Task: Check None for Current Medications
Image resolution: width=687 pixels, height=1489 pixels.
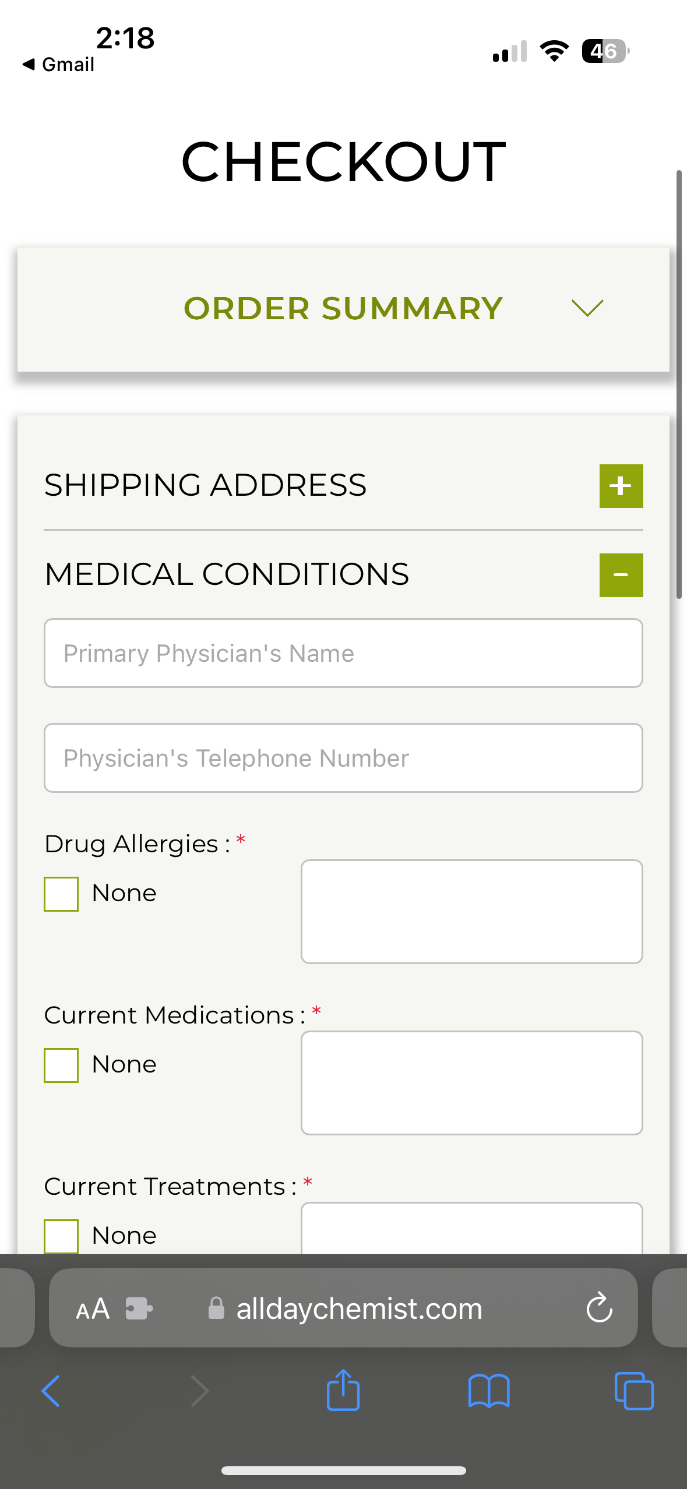Action: [61, 1065]
